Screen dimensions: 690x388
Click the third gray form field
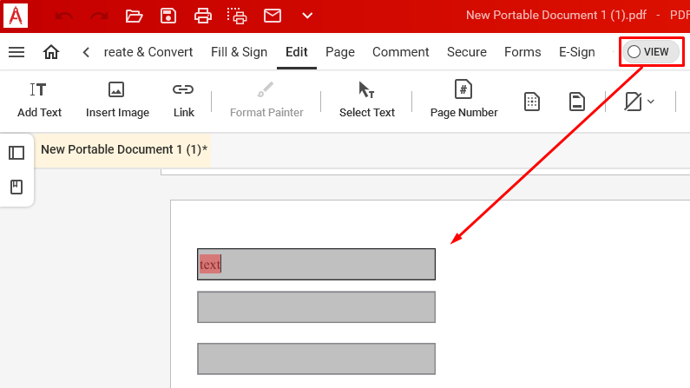click(317, 359)
